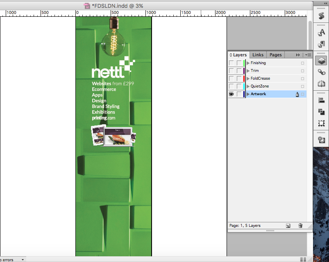Expand the Artwork layer disclosure triangle
The height and width of the screenshot is (262, 329).
point(248,94)
